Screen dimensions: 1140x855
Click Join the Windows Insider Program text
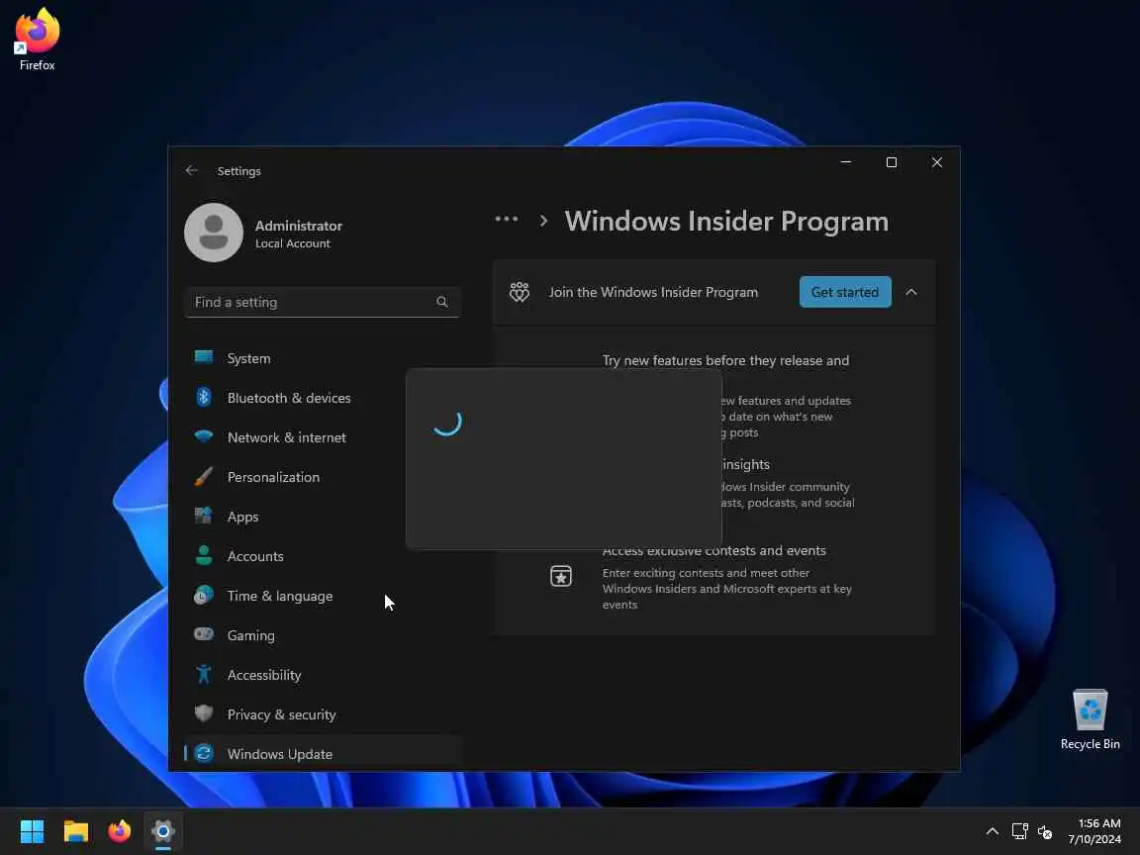[653, 292]
